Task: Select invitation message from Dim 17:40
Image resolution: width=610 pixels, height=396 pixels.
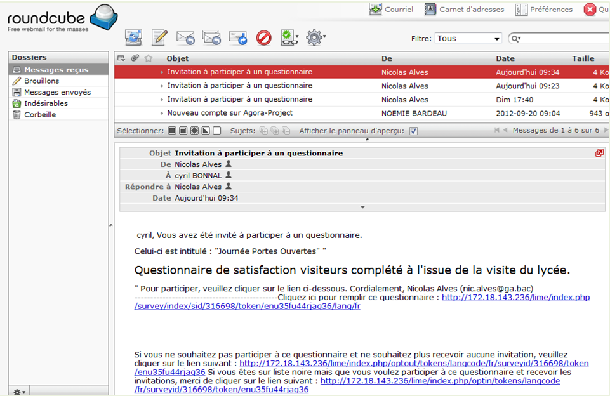Action: point(362,100)
